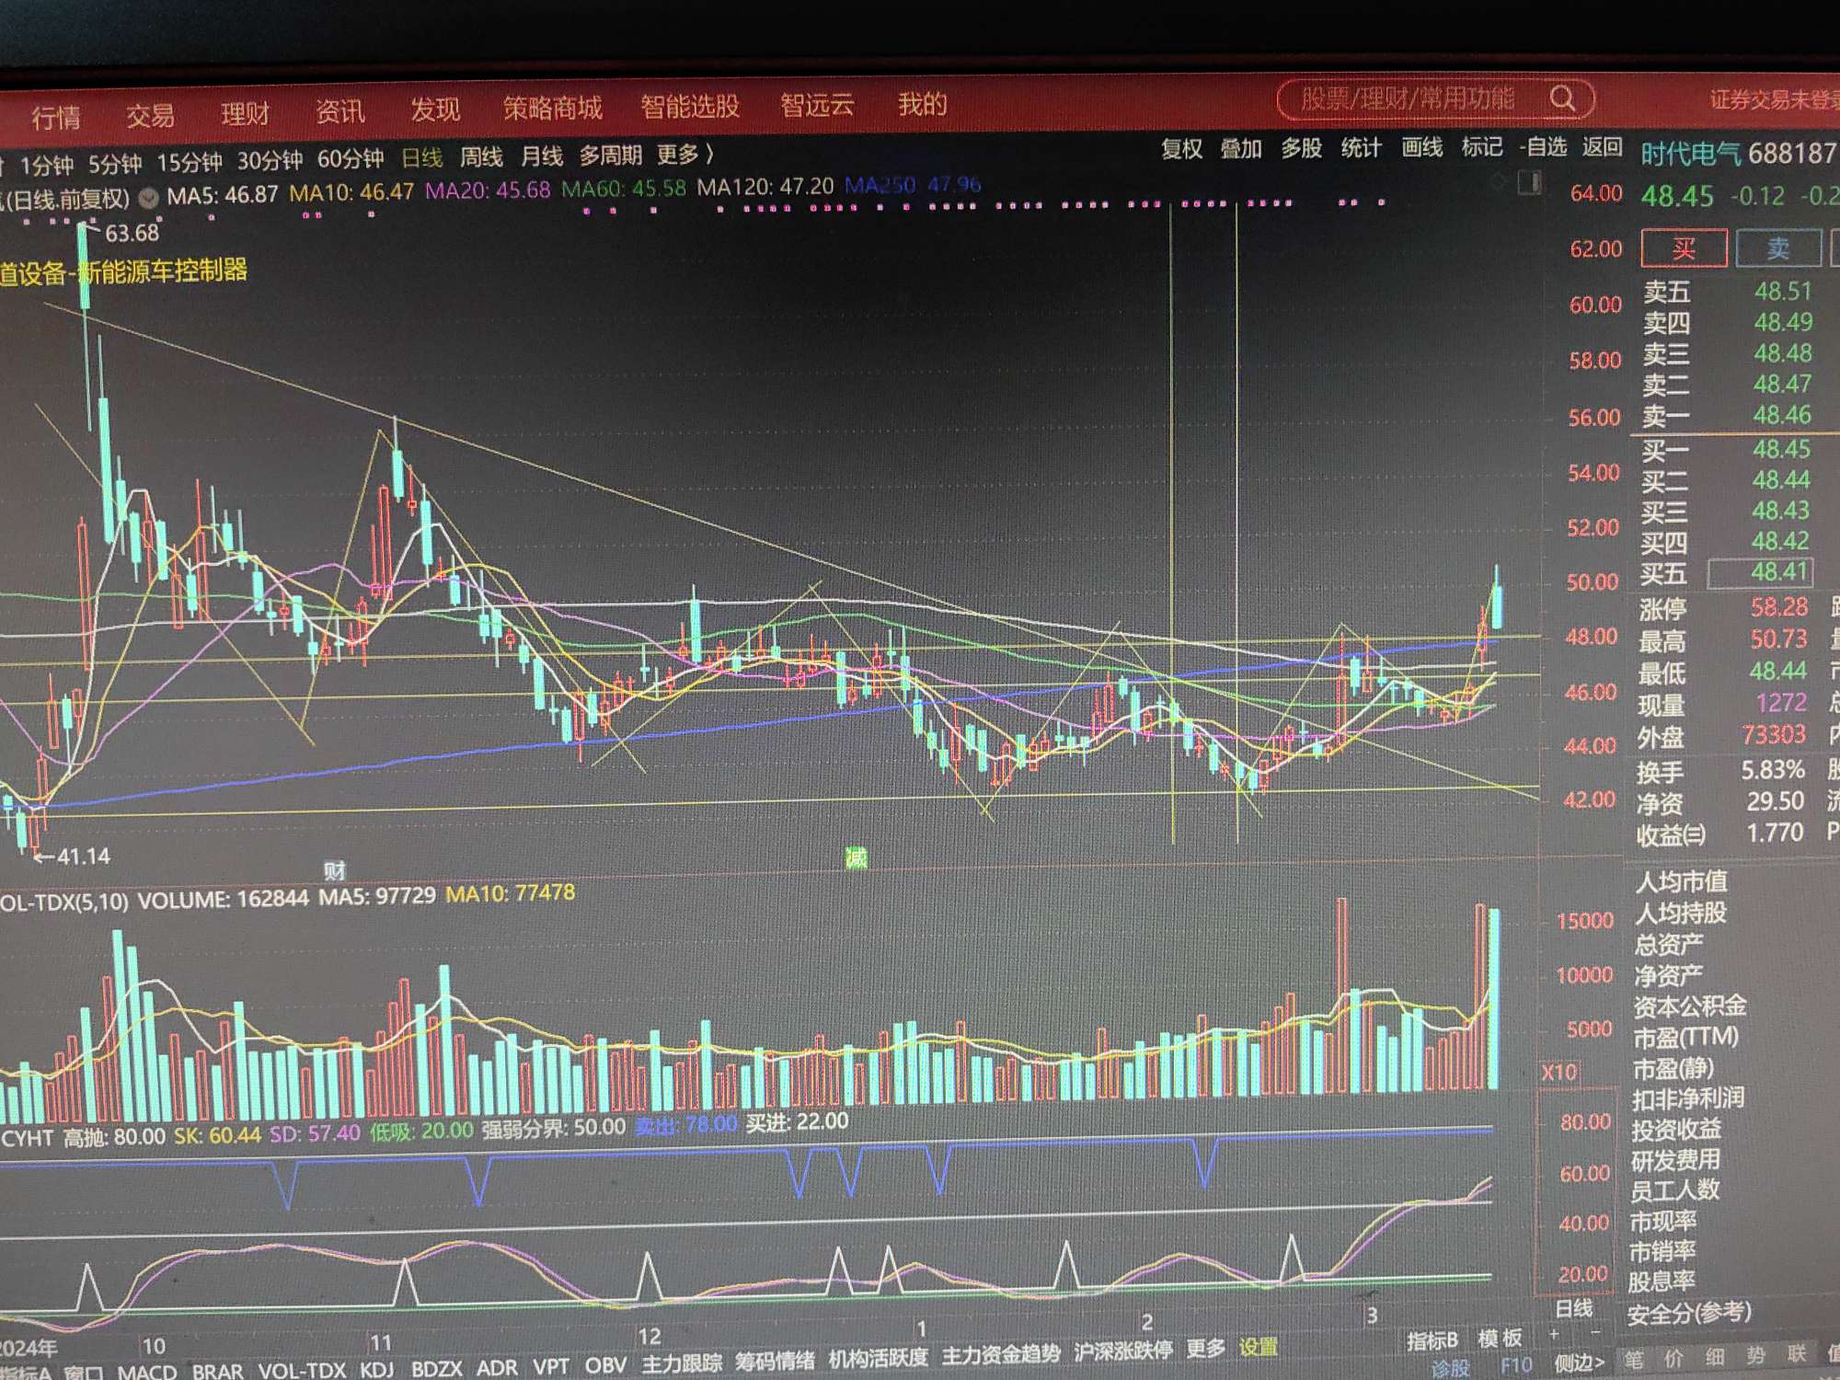Remove stock from 自选 watchlist
1840x1380 pixels.
(x=1543, y=147)
